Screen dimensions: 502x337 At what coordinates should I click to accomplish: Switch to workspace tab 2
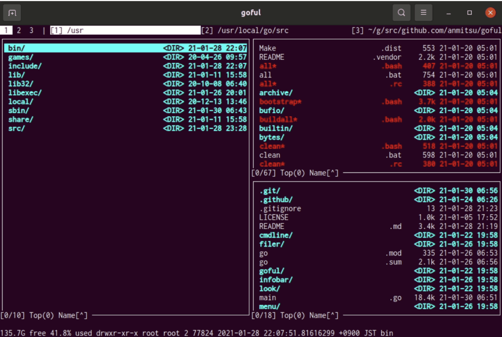pos(19,30)
